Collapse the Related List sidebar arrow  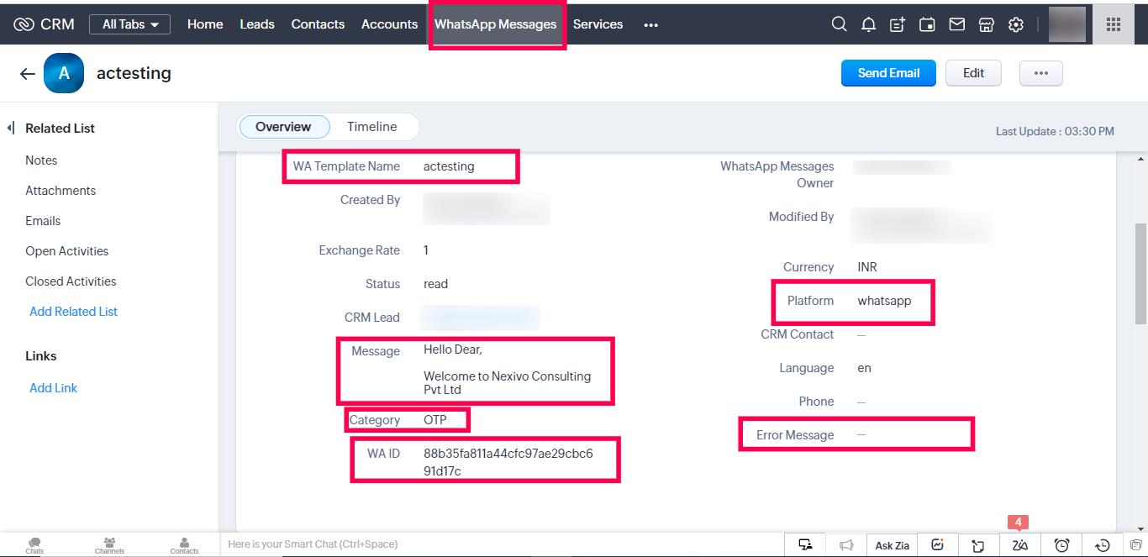click(x=11, y=129)
